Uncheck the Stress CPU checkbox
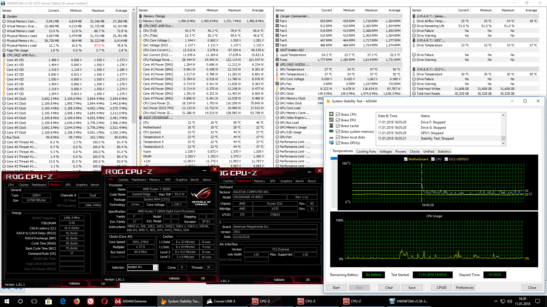Viewport: 547px width, 307px height. click(x=338, y=115)
